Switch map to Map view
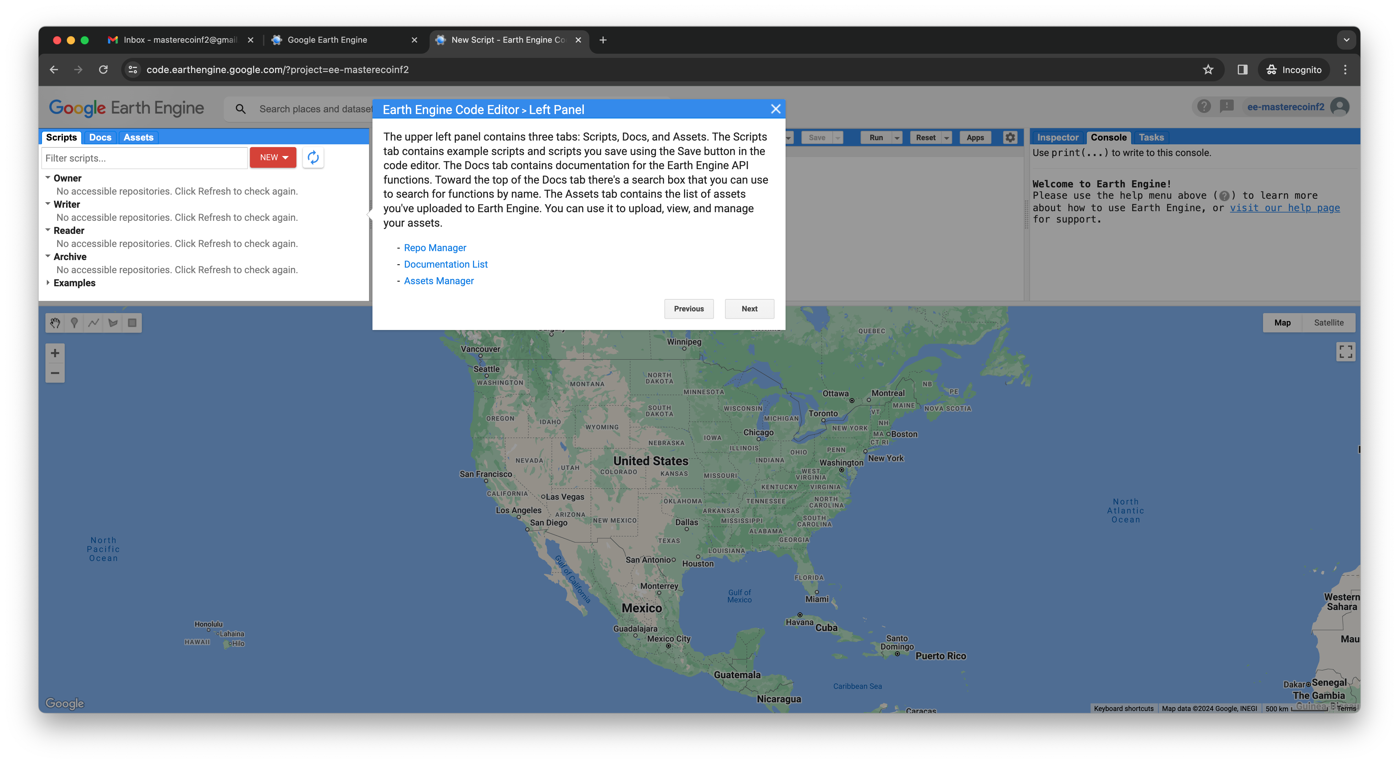 [x=1282, y=323]
